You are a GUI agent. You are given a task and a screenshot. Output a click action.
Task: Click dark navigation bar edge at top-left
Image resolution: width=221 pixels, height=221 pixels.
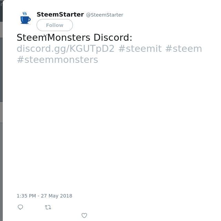tap(1, 11)
